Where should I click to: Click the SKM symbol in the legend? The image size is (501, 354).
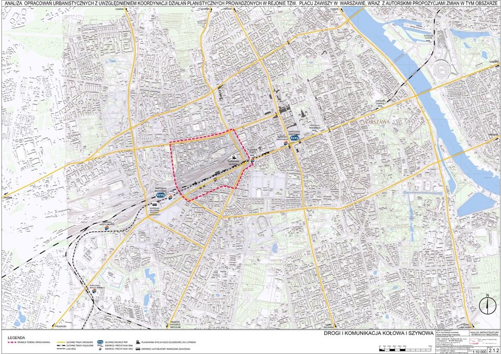click(x=100, y=346)
